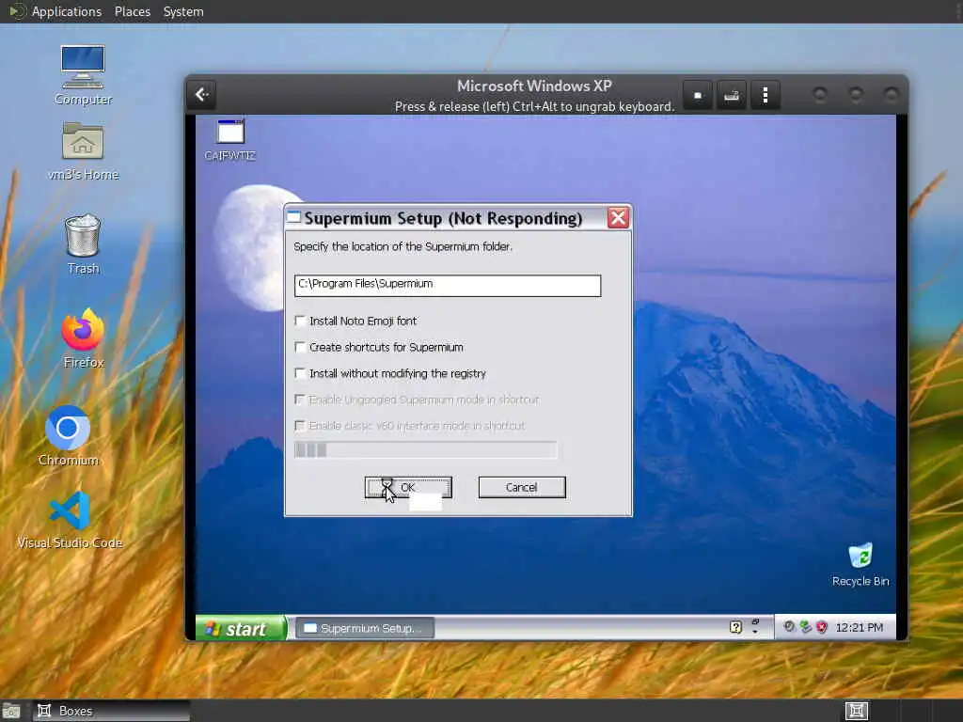The image size is (963, 722).
Task: Open the Computer desktop icon
Action: click(x=83, y=75)
